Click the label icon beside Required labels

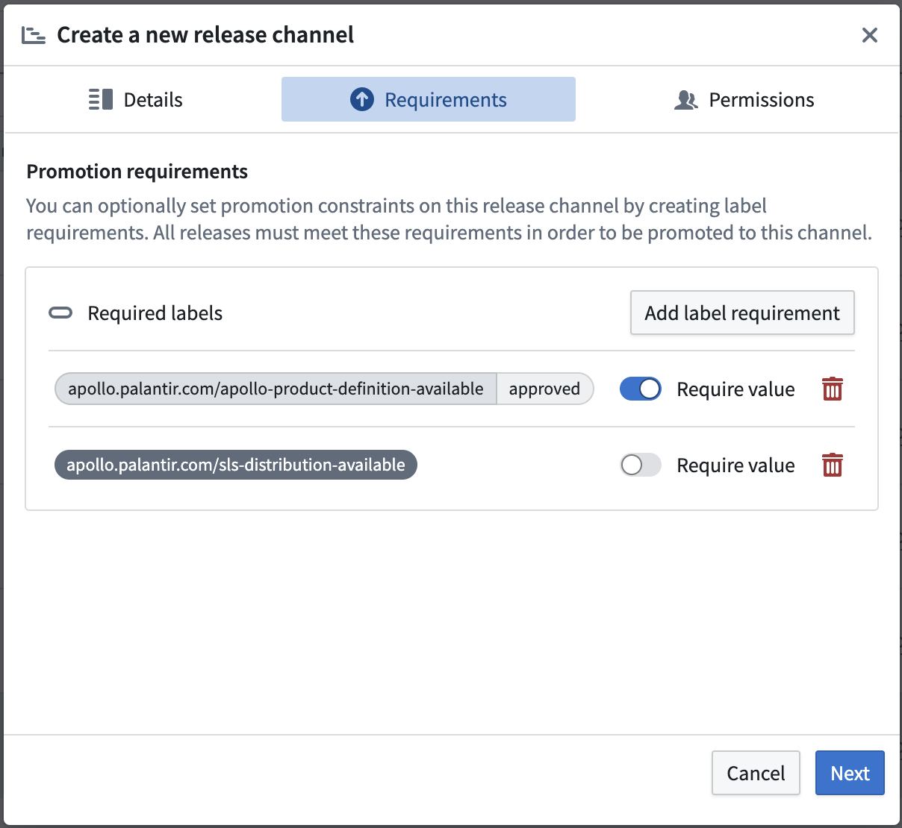[60, 313]
